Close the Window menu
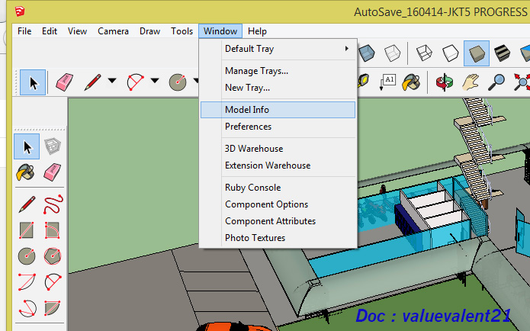Viewport: 530px width, 331px height. click(220, 31)
